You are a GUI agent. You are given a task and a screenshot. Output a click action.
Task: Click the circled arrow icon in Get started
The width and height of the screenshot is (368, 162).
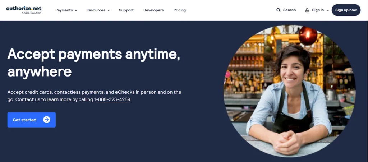coord(47,120)
